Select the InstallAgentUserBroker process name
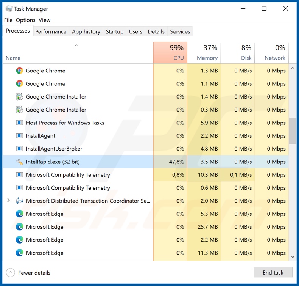 [54, 149]
